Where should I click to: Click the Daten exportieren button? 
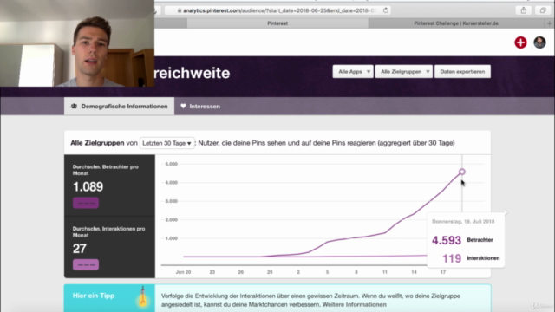pos(462,71)
